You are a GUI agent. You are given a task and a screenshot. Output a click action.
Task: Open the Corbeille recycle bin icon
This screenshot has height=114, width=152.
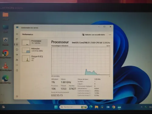click(x=5, y=42)
